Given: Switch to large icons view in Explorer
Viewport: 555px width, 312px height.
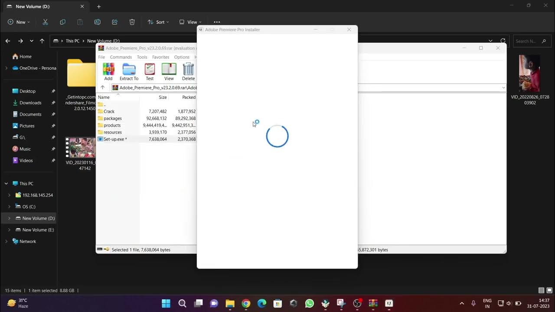Looking at the screenshot, I should tap(549, 290).
